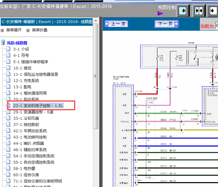Click the page icon beside 13-1 配电
218x187 pixels.
[8, 87]
